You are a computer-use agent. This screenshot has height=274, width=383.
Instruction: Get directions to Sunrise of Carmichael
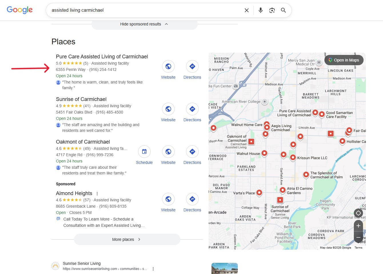[192, 109]
